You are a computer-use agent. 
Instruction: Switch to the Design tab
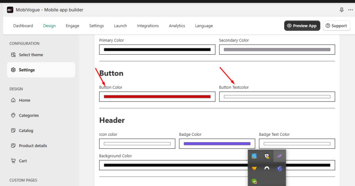[x=49, y=26]
